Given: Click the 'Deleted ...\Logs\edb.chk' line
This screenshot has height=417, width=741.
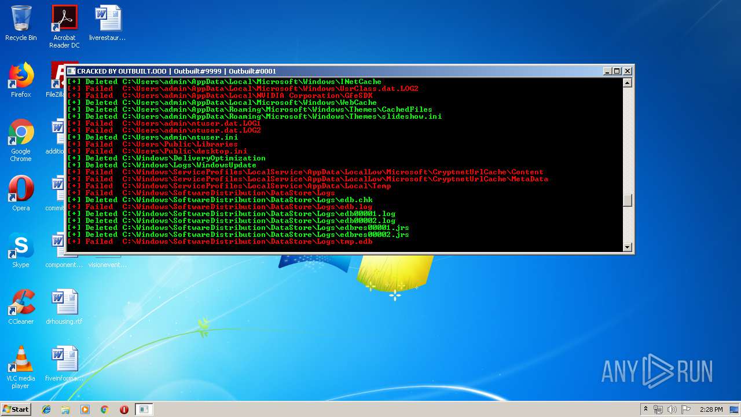Looking at the screenshot, I should 219,200.
